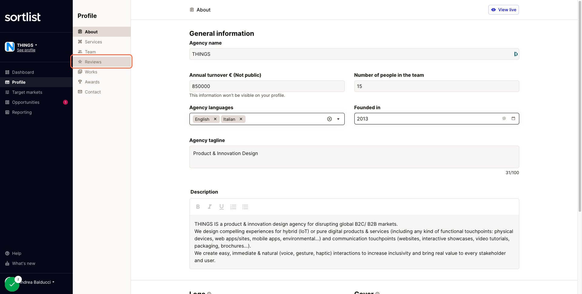
Task: Toggle underline formatting in Description
Action: (222, 207)
